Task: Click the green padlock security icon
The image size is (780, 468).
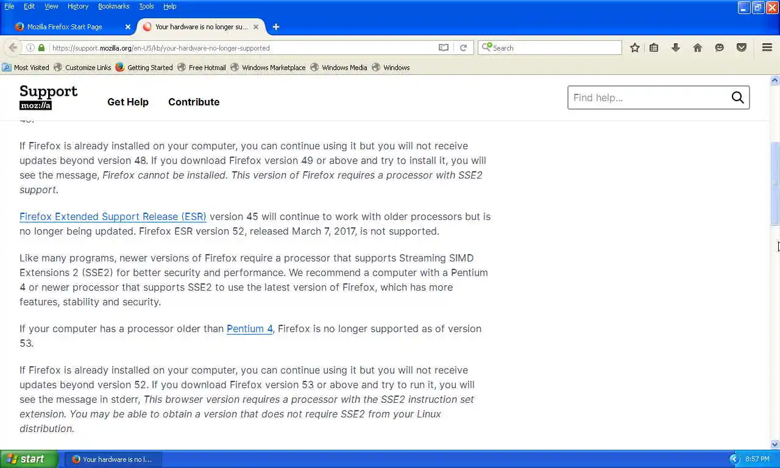Action: click(41, 48)
